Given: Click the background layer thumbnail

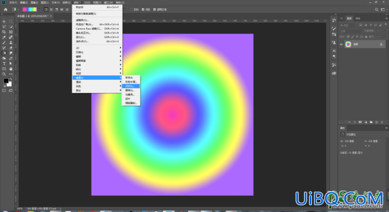Looking at the screenshot, I should pyautogui.click(x=348, y=45).
